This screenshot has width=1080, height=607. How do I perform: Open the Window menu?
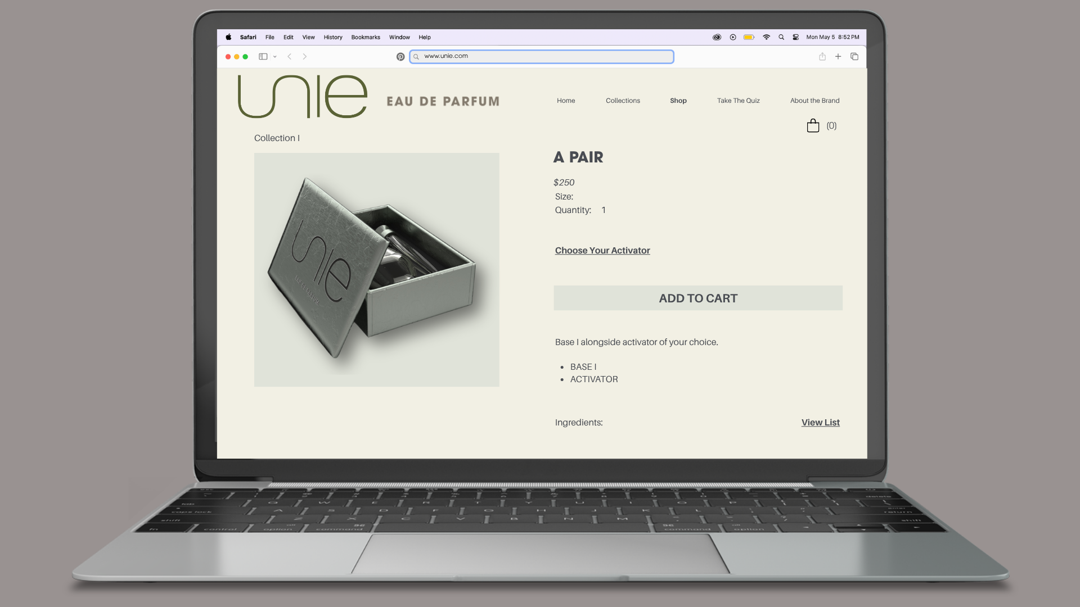pos(399,37)
